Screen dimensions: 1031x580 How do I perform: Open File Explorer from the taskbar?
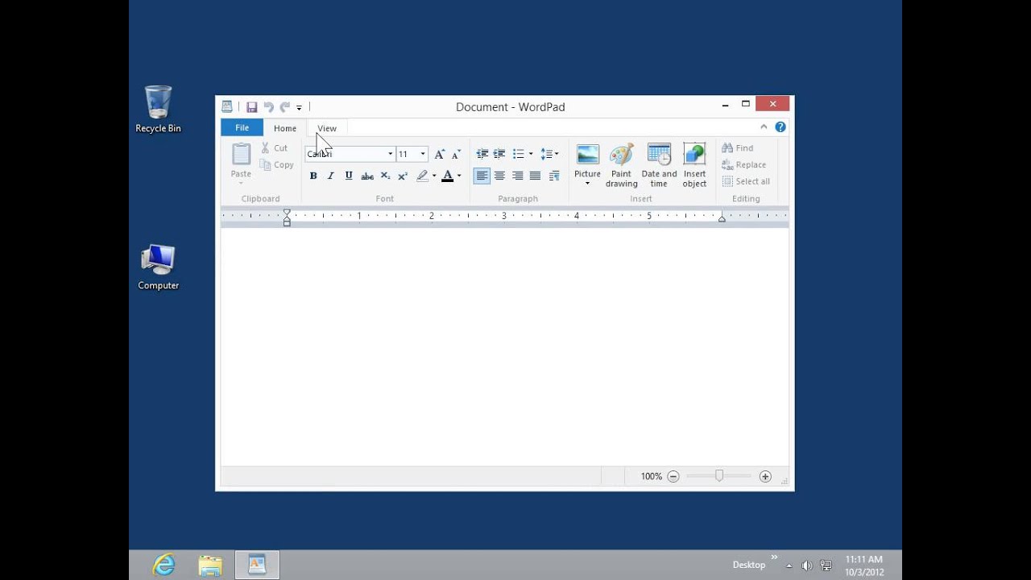210,565
